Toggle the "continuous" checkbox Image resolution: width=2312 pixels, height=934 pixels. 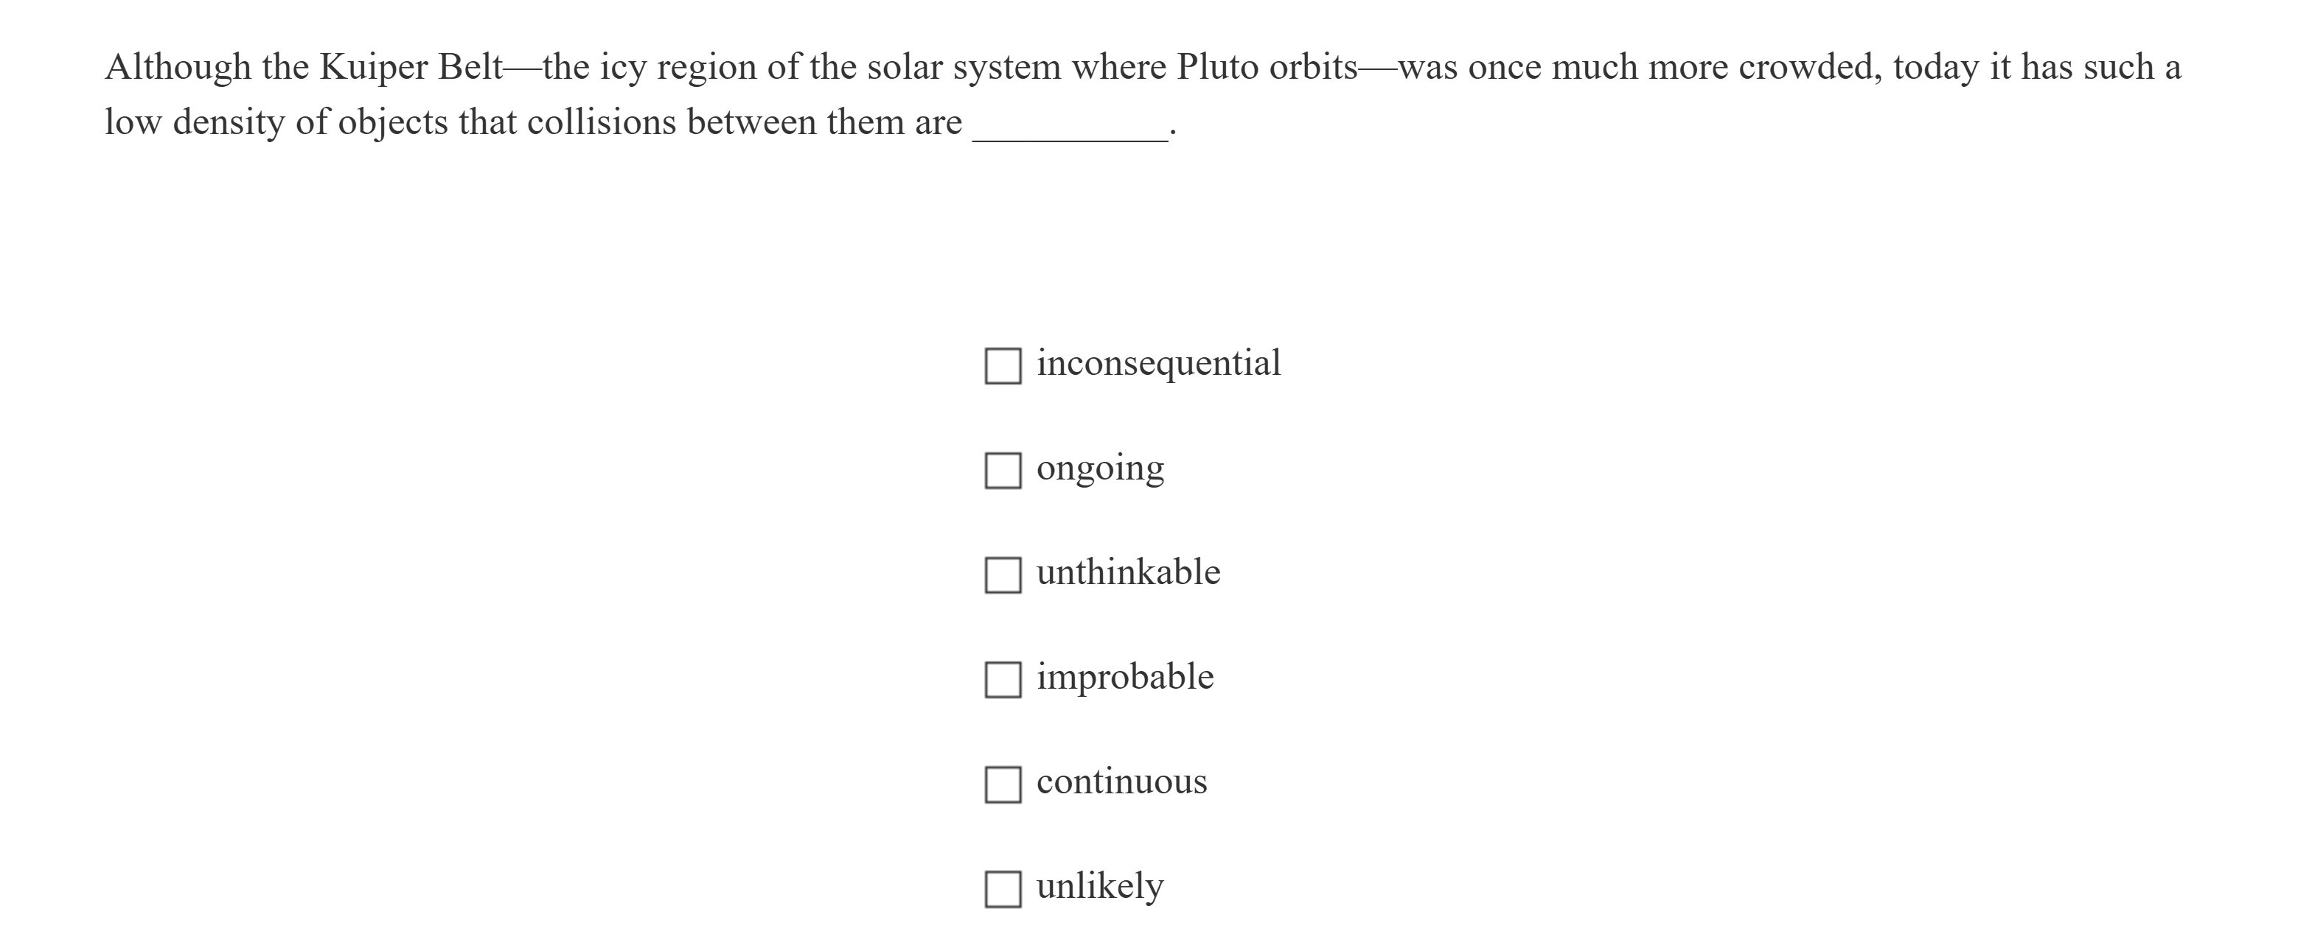tap(1003, 784)
